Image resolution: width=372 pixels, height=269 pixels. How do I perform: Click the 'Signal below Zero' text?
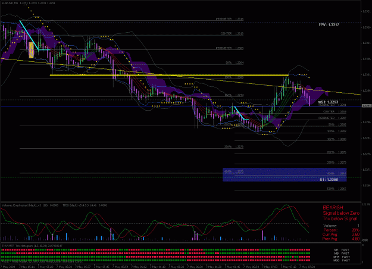tap(341, 213)
